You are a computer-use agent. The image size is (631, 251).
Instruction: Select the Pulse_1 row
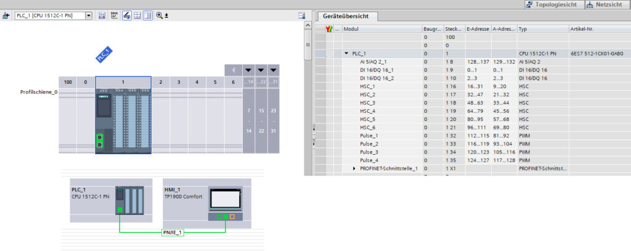pos(473,136)
